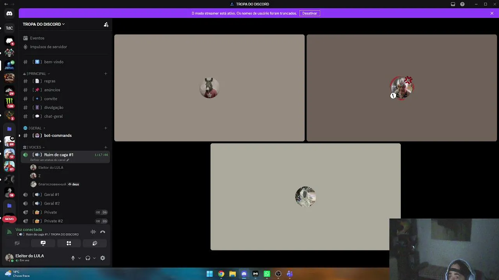
Task: Edit the voice channel status pencil
Action: point(68,160)
